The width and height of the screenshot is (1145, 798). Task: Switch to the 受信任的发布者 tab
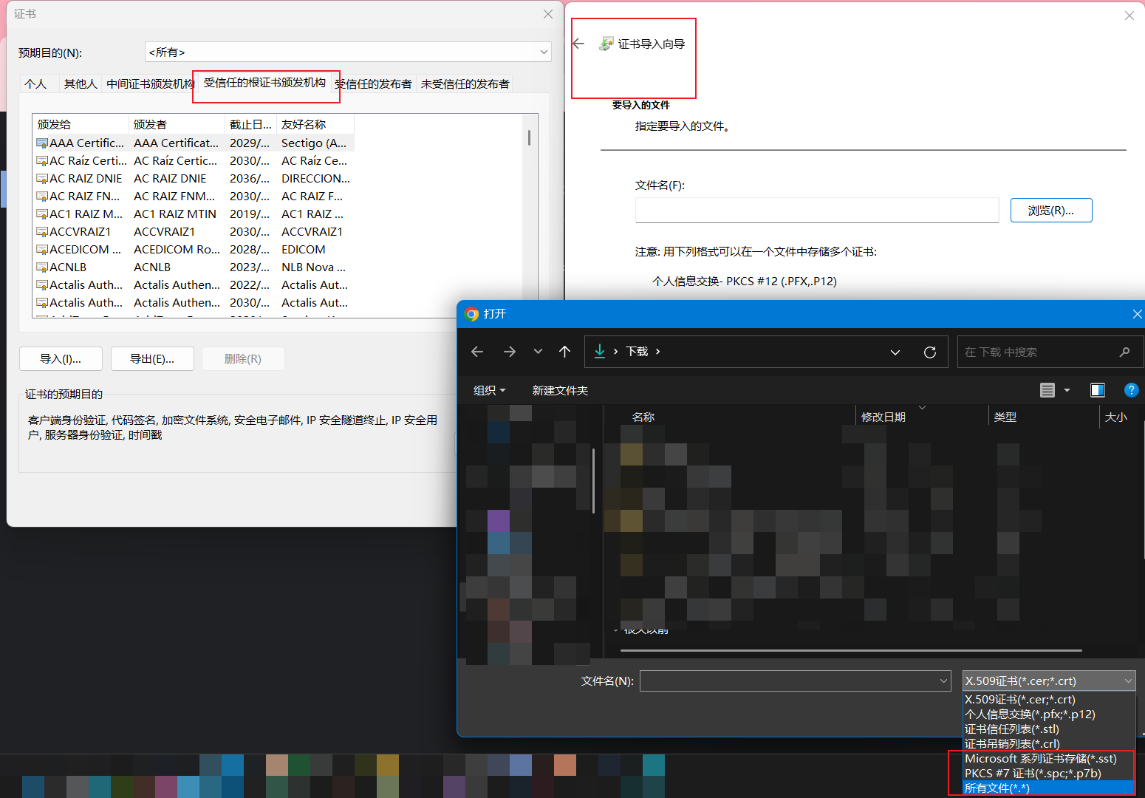click(374, 84)
